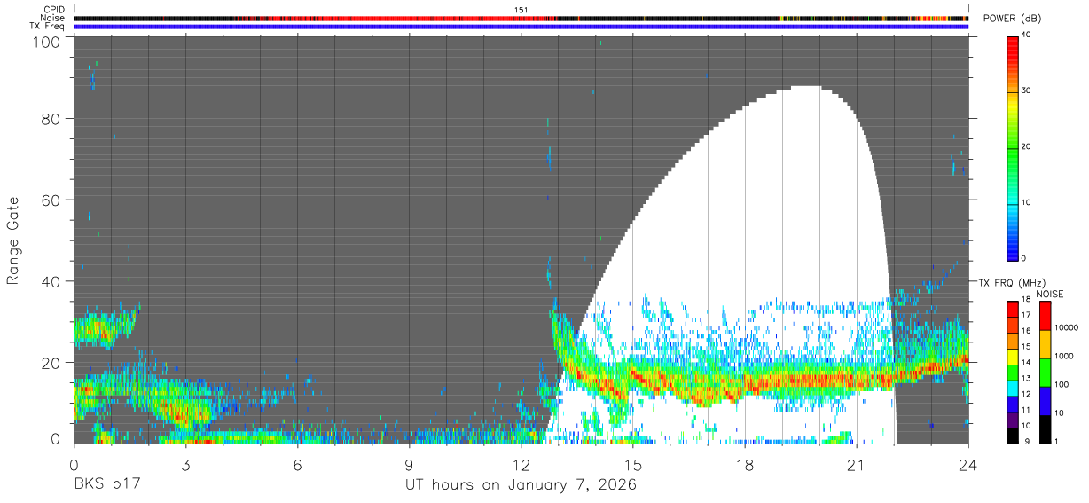This screenshot has height=503, width=1089.
Task: Click the Range Gate y-axis label
Action: pos(12,239)
